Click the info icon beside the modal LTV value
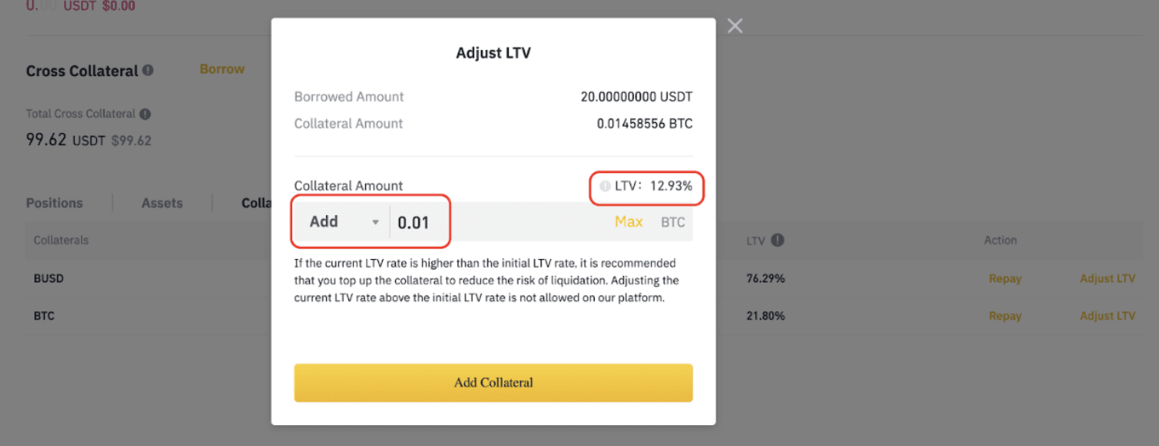This screenshot has width=1159, height=446. 605,186
